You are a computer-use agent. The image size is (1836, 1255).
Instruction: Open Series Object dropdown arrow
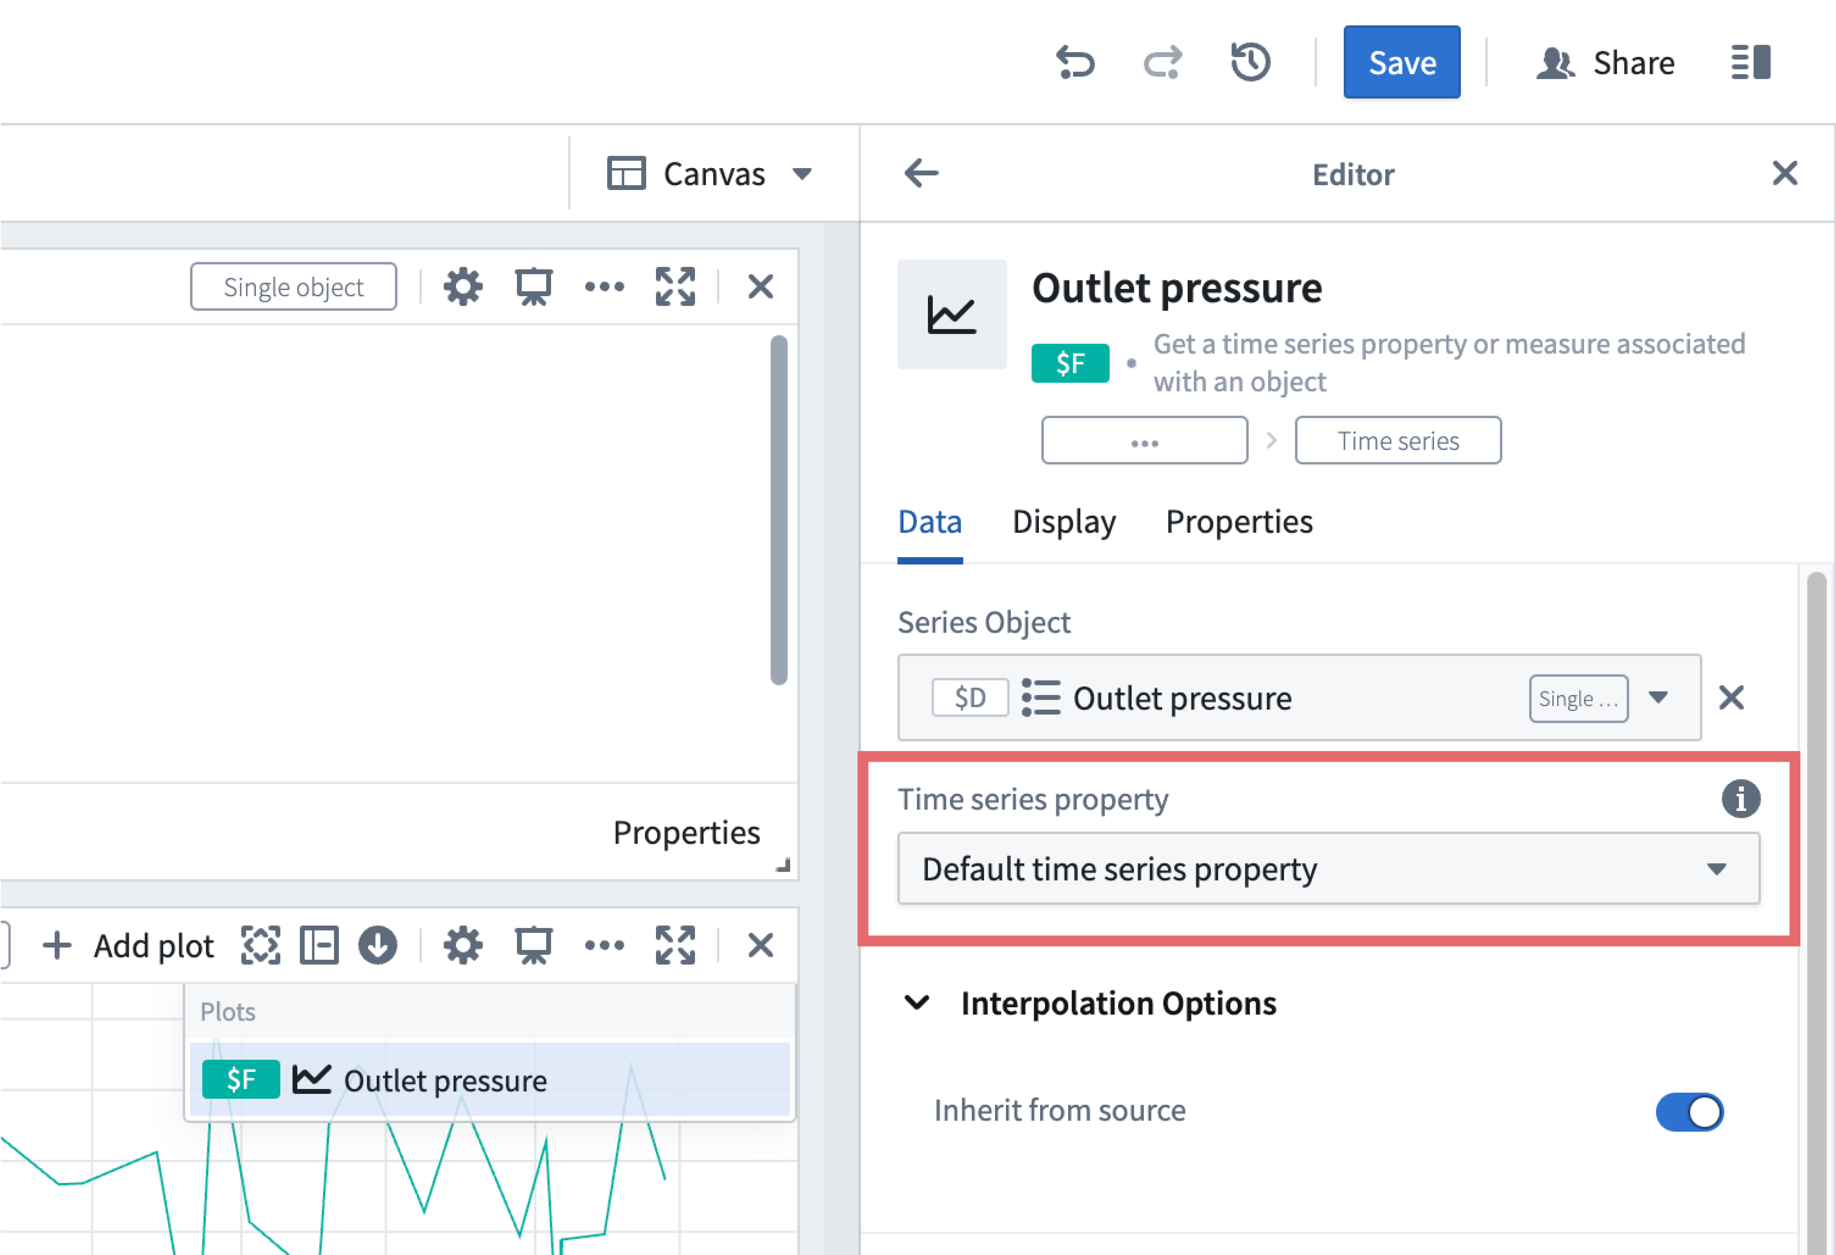pyautogui.click(x=1658, y=698)
